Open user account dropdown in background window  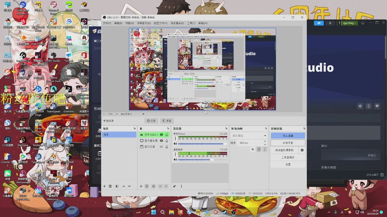(349, 23)
